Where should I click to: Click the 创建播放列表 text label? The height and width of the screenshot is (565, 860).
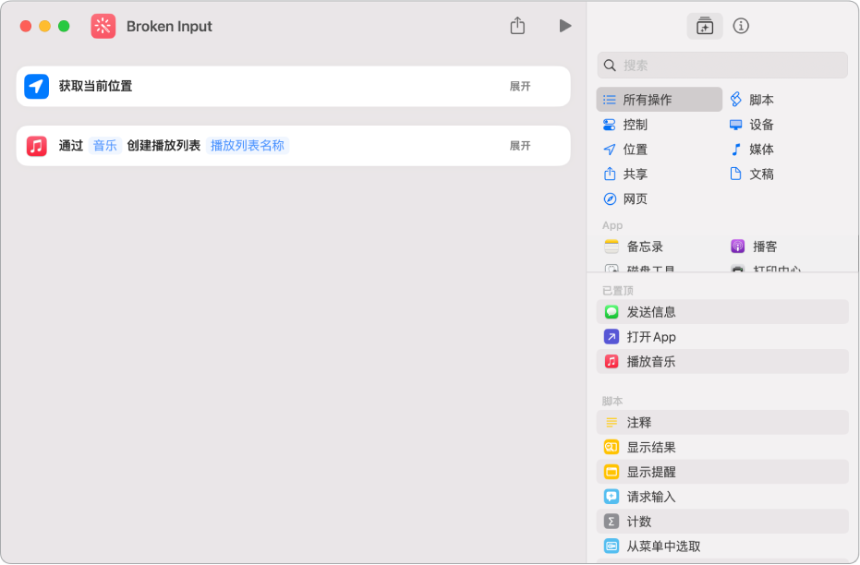(164, 146)
